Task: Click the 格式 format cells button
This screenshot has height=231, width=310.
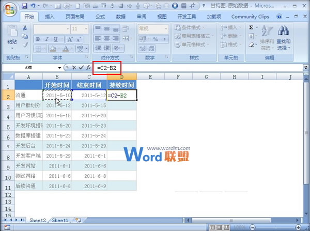Action: click(231, 44)
